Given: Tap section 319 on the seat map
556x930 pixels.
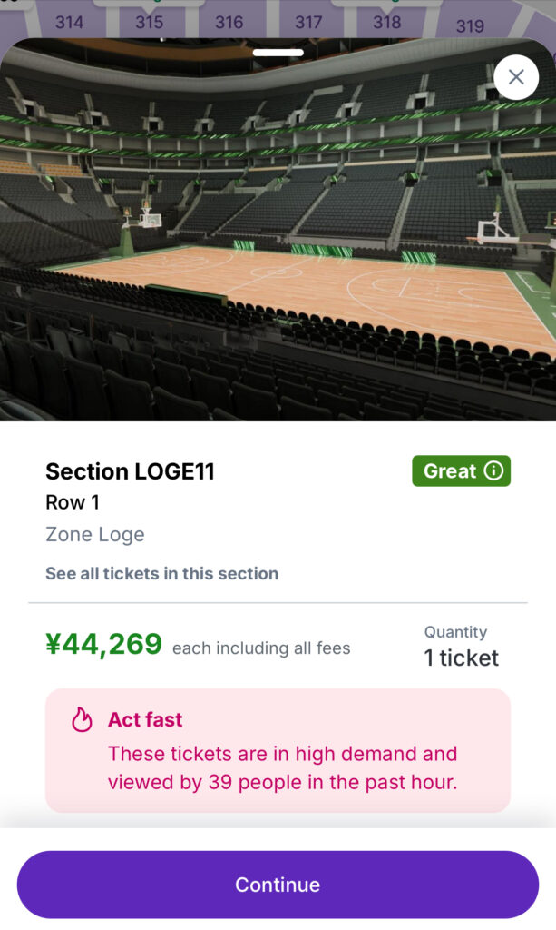Looking at the screenshot, I should 470,25.
